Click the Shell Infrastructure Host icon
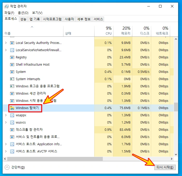This screenshot has width=182, height=176. (12, 65)
